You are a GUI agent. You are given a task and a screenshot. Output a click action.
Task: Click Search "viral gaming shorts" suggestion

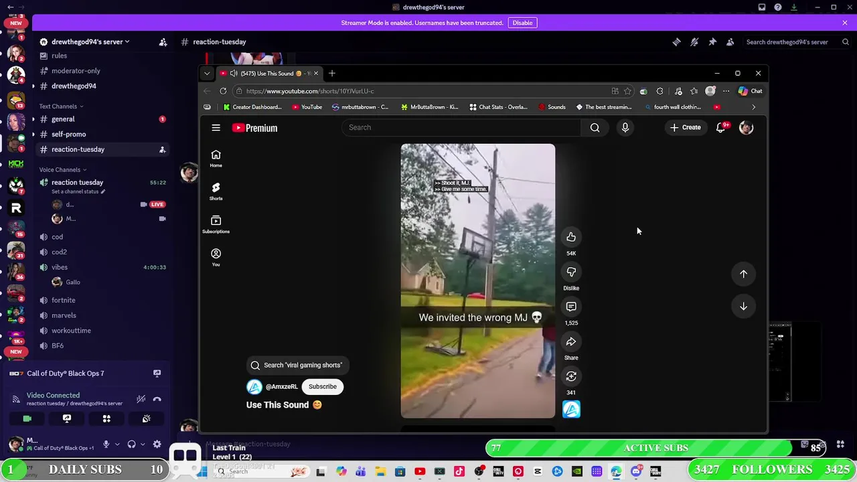pos(297,365)
